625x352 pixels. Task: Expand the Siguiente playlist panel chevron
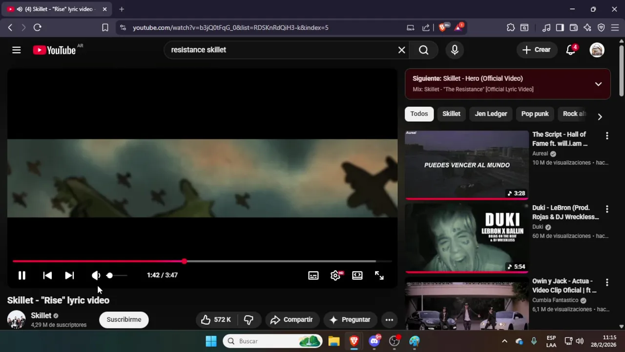pos(598,84)
